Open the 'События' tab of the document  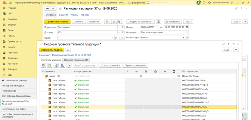(63, 15)
